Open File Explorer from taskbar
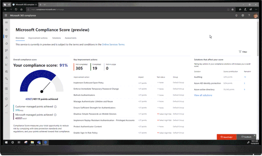This screenshot has width=262, height=156. coord(32,142)
